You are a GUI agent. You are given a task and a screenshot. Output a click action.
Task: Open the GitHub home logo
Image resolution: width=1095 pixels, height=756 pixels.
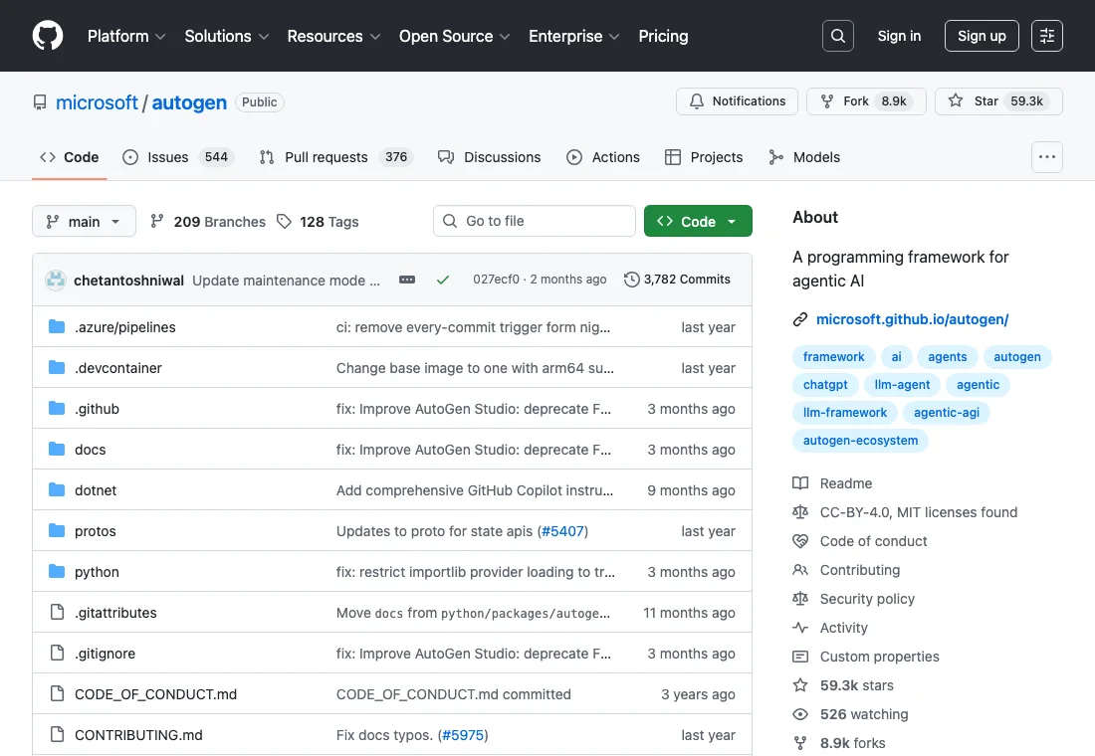point(48,36)
